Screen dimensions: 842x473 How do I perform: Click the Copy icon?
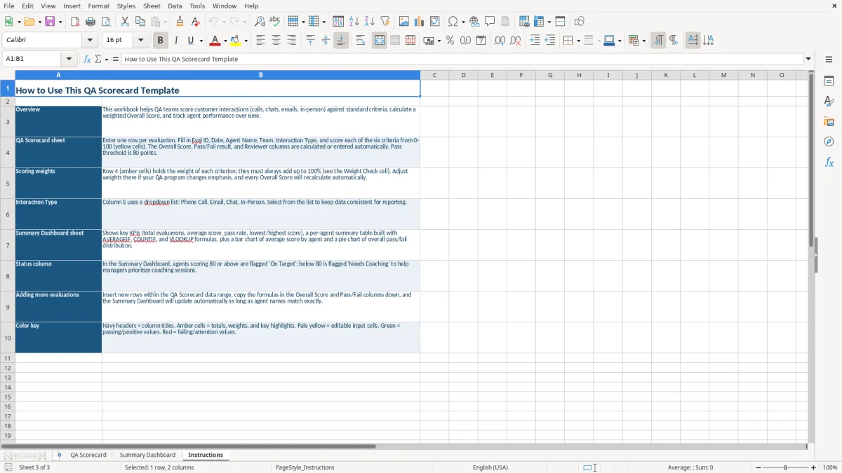pyautogui.click(x=139, y=22)
